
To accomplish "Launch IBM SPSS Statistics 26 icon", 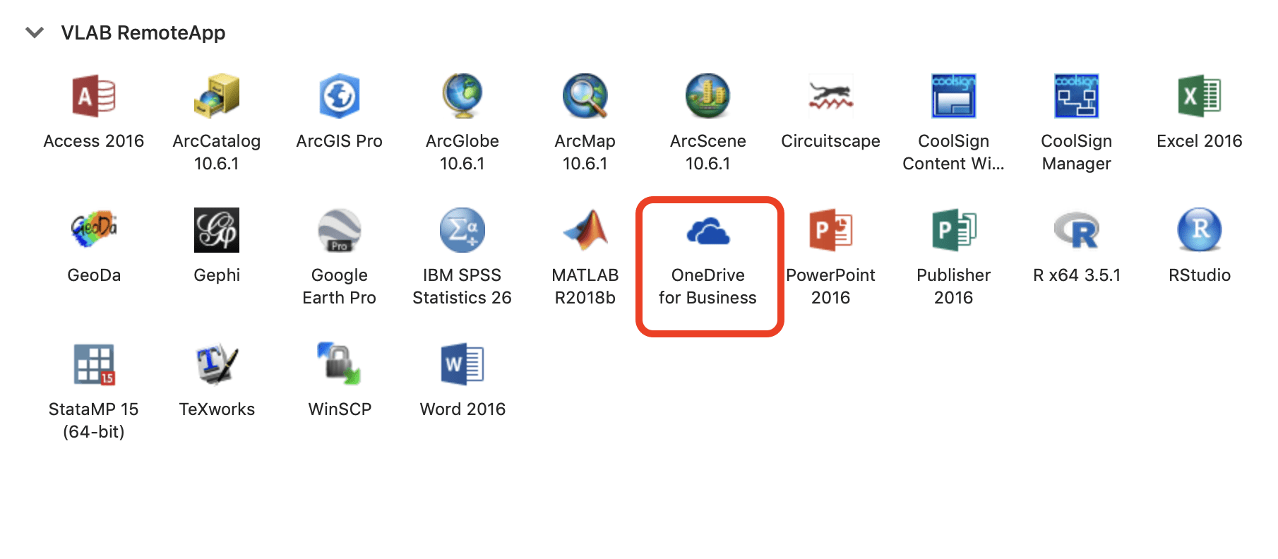I will pos(462,230).
